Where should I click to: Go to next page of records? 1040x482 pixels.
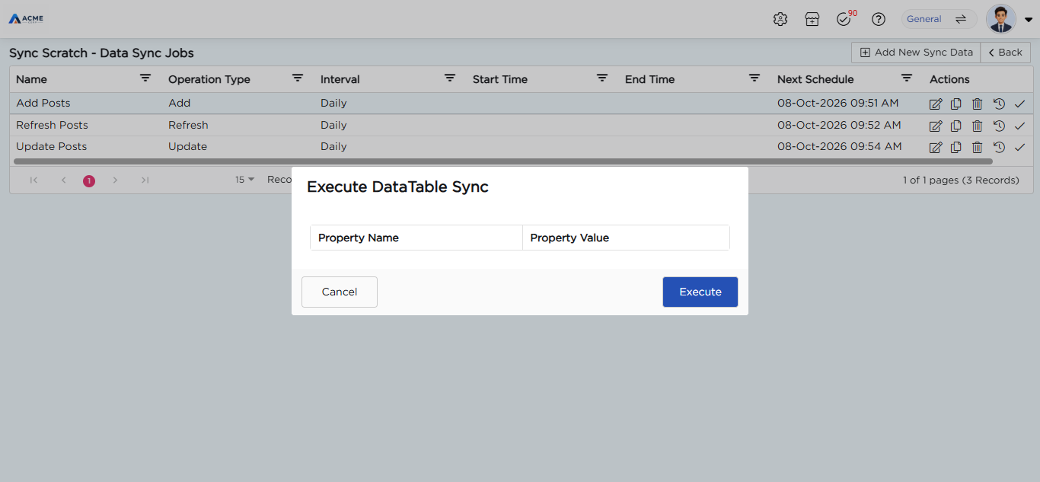pos(115,180)
